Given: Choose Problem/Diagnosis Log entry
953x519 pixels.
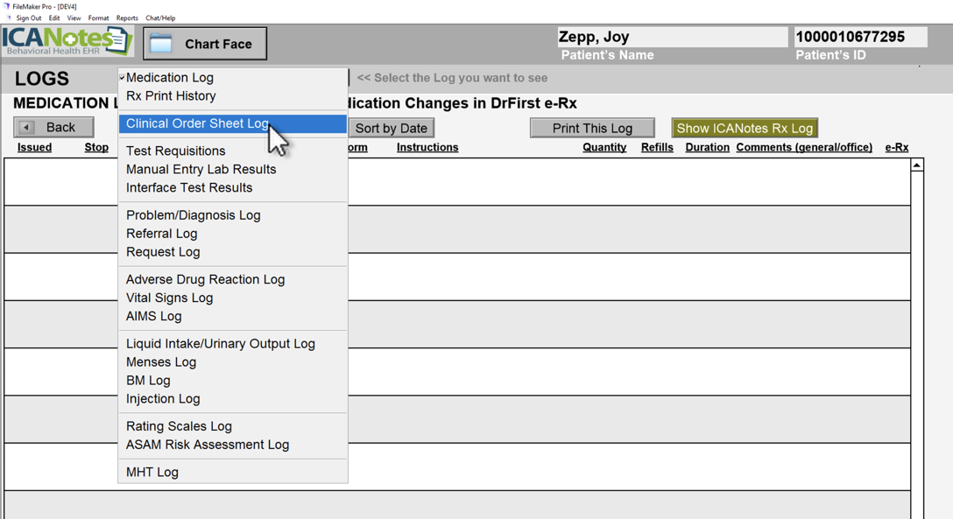Looking at the screenshot, I should (193, 215).
